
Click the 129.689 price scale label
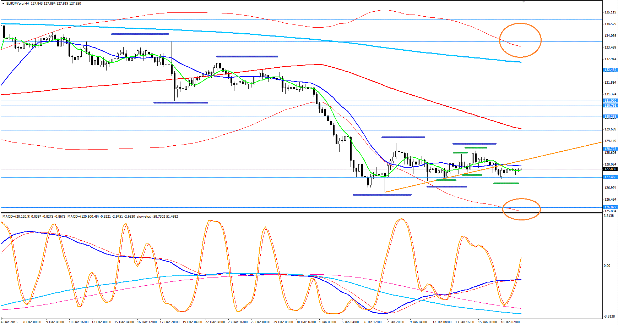click(x=610, y=129)
